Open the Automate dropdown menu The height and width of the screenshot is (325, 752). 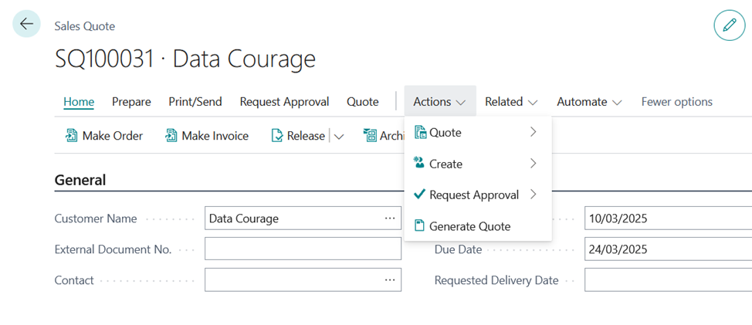point(589,102)
